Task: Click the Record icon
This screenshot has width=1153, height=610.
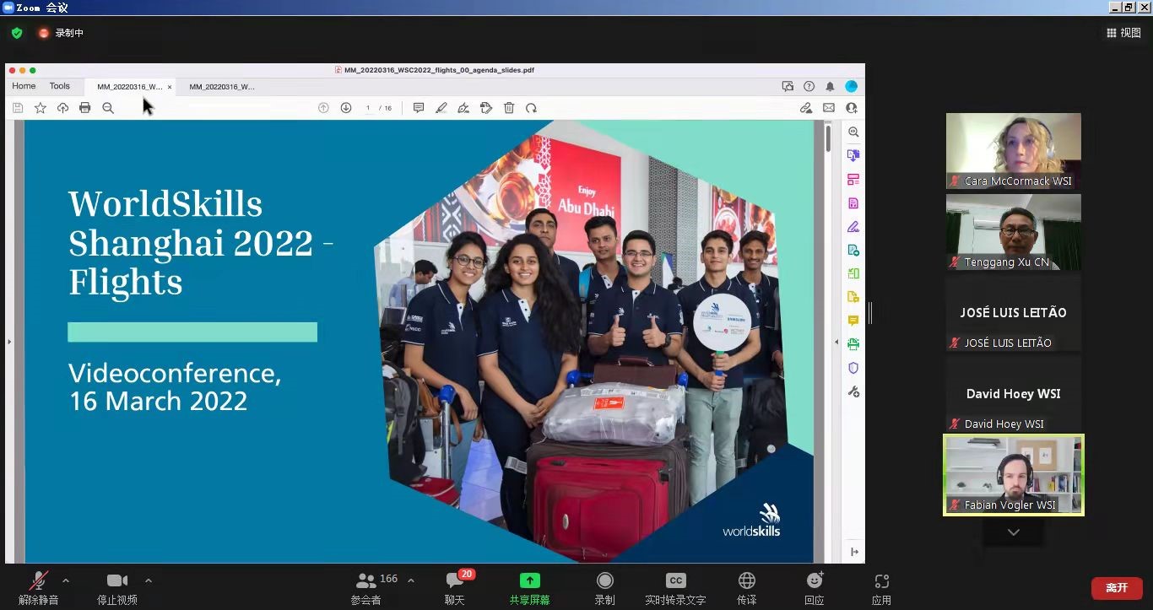Action: (x=604, y=581)
